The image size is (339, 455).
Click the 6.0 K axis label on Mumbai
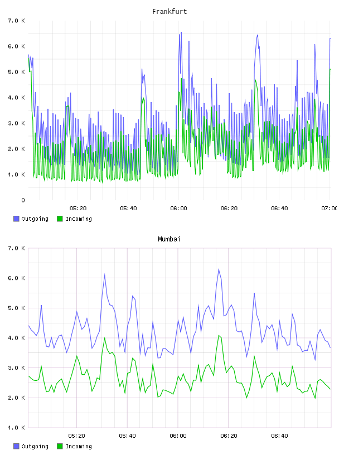pyautogui.click(x=16, y=278)
